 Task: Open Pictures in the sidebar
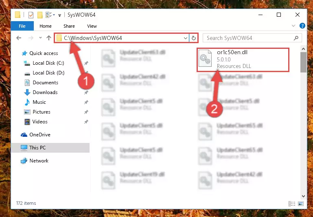tap(42, 112)
